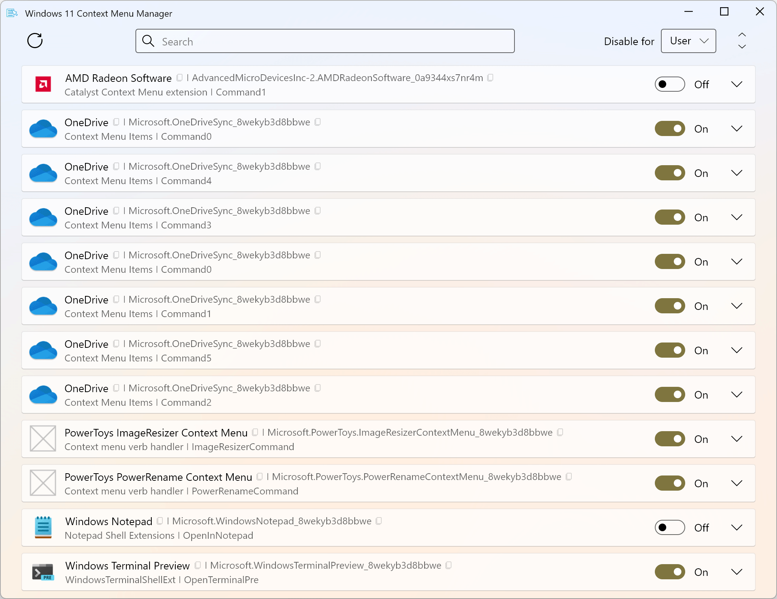Click the search magnifier icon

[x=149, y=41]
